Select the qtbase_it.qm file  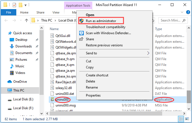(x=62, y=65)
